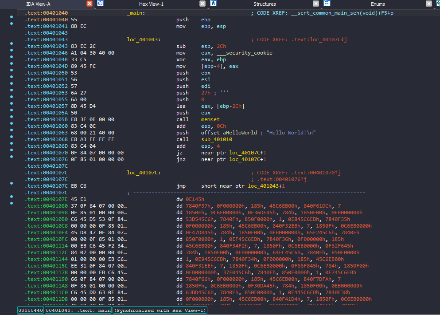
Task: Click the __scrt_common_main_seh cross-reference comment
Action: click(x=325, y=13)
